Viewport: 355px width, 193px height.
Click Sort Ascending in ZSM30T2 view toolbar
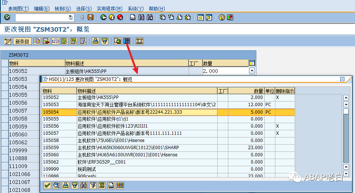point(96,41)
